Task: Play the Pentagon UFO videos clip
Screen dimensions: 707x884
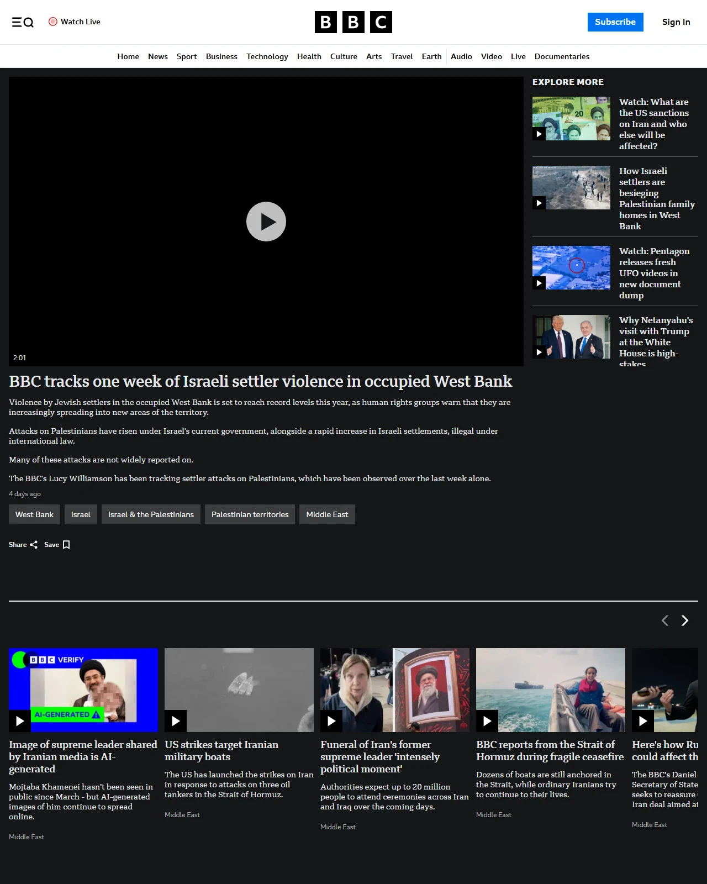Action: coord(539,283)
